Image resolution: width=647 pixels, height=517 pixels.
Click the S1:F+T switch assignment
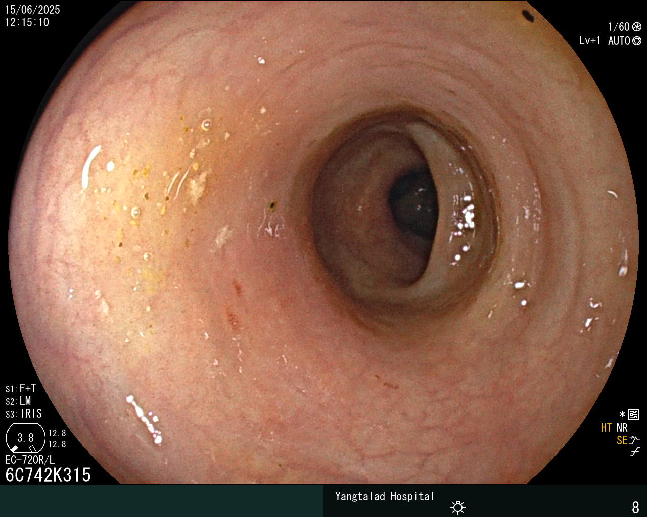(21, 389)
